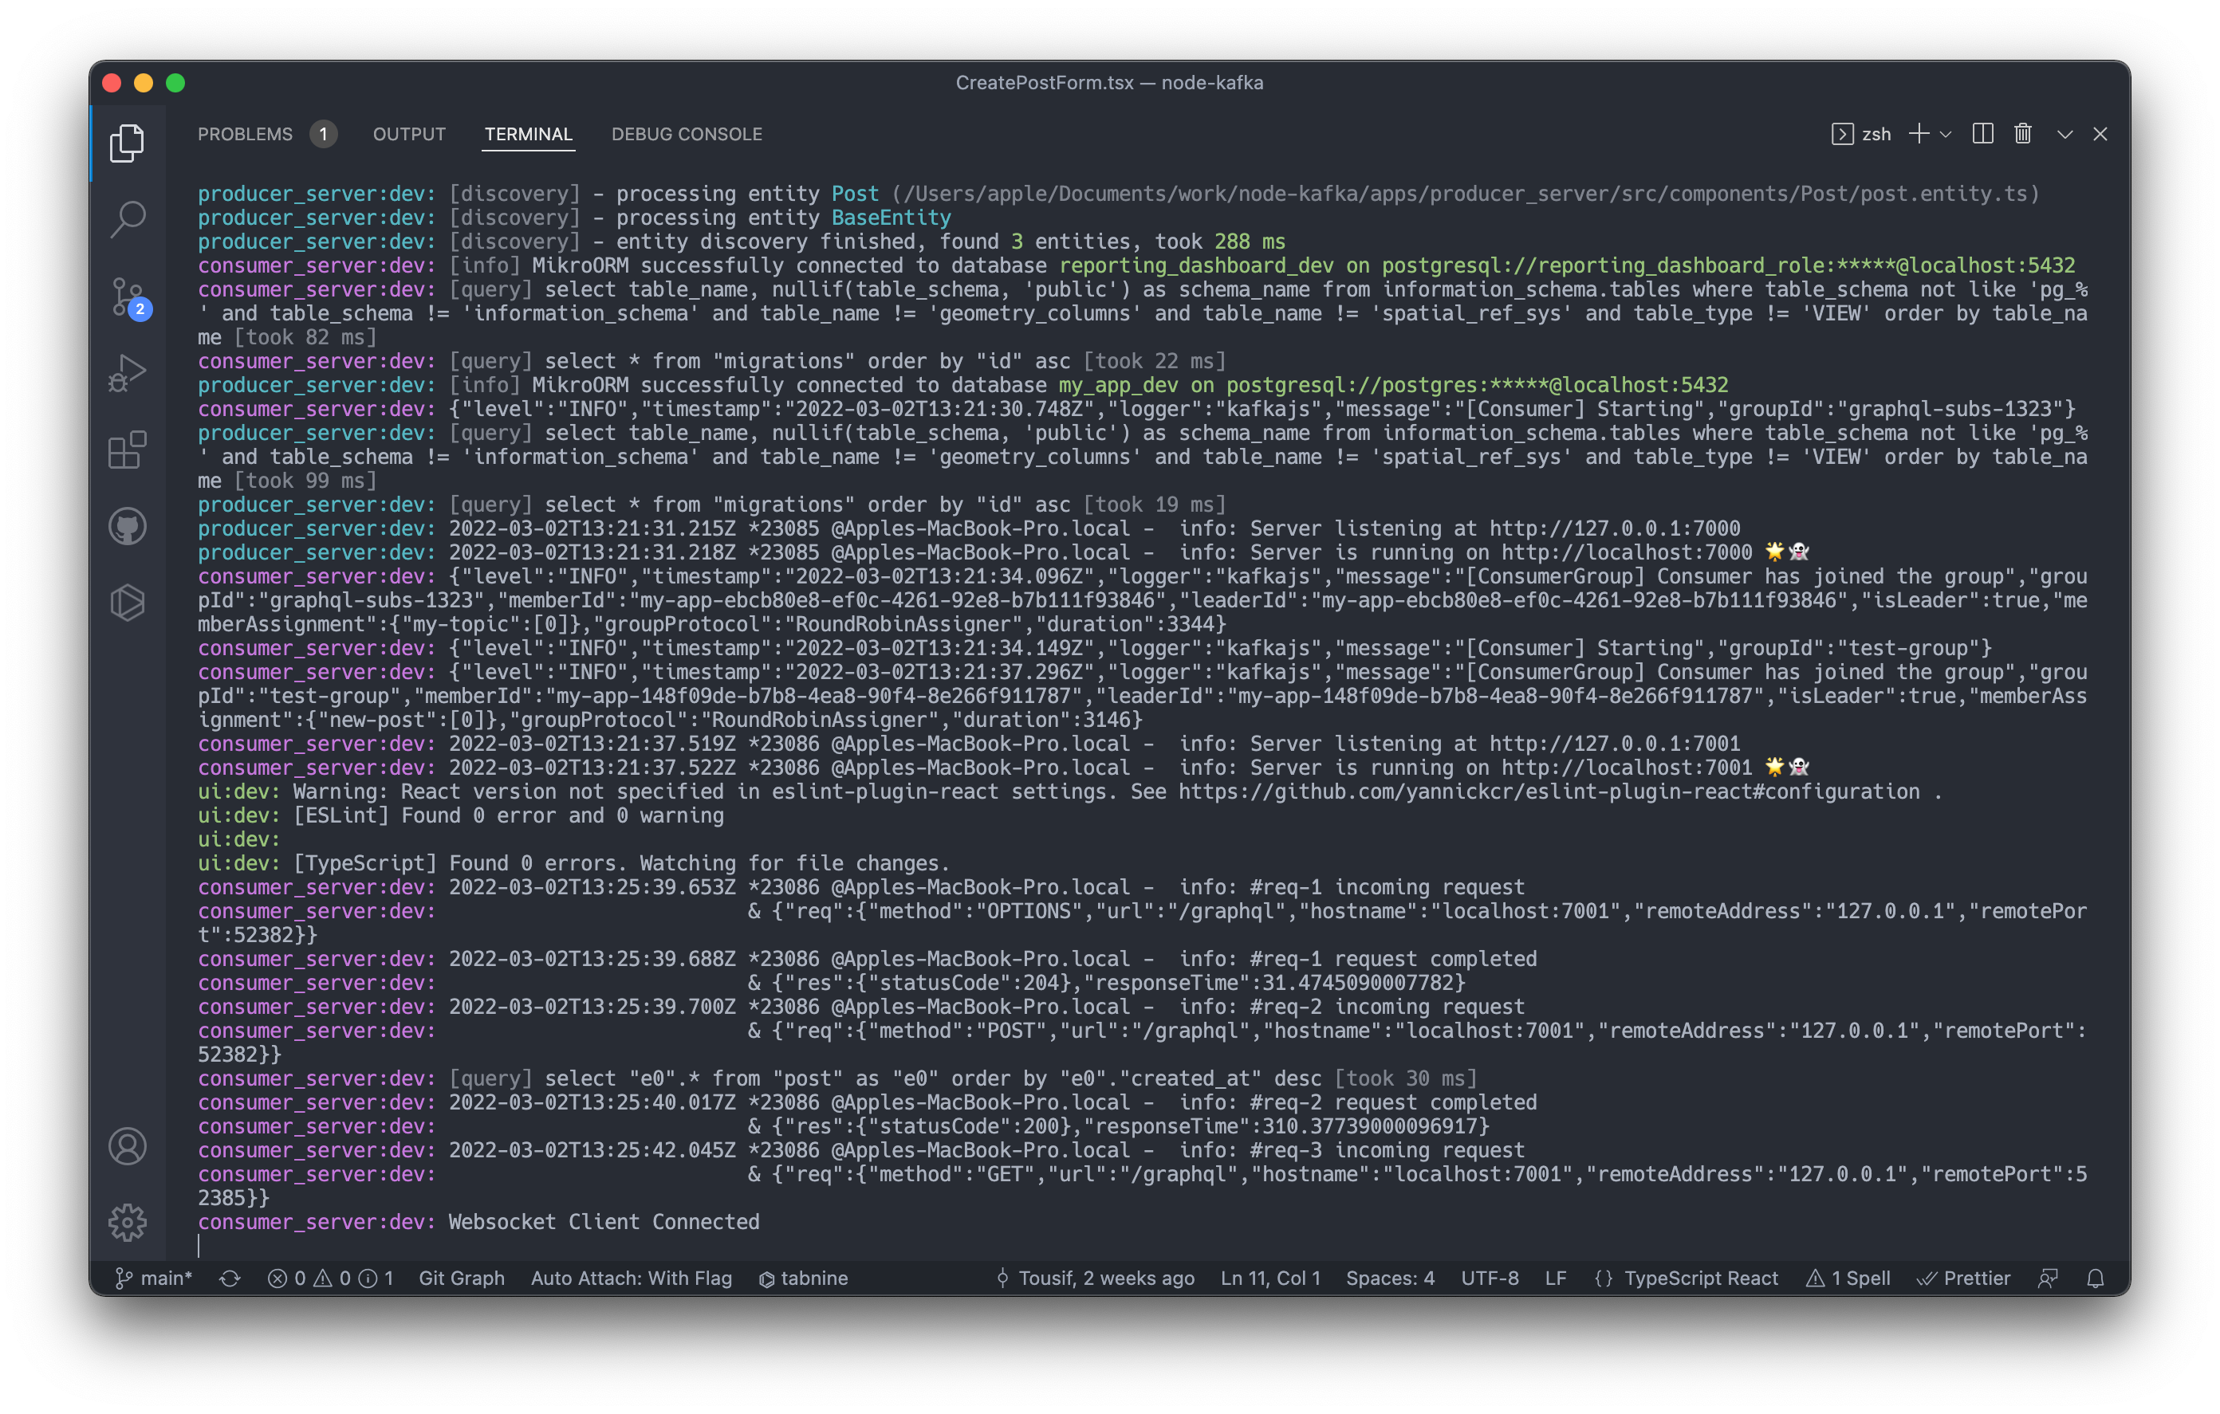Collapse the panel with chevron down
This screenshot has width=2220, height=1414.
click(2065, 135)
